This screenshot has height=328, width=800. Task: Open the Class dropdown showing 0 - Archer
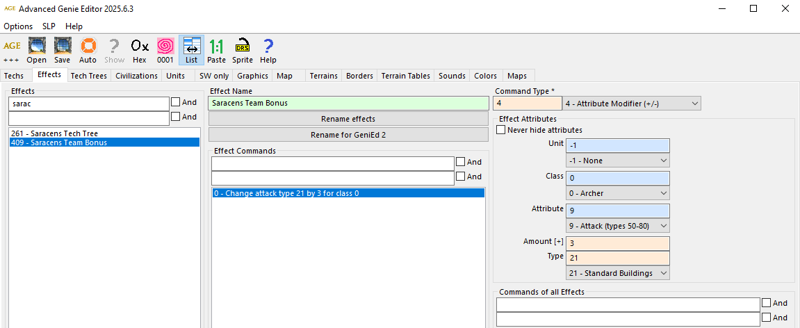(x=618, y=193)
